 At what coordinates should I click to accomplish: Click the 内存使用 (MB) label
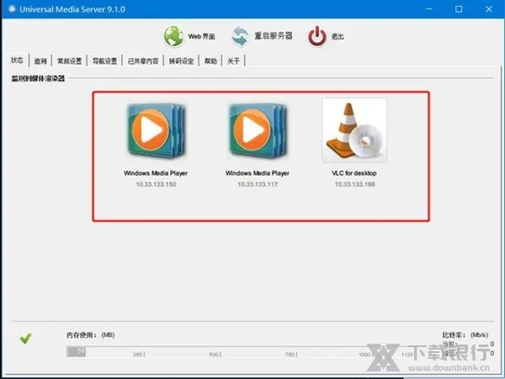tap(91, 335)
